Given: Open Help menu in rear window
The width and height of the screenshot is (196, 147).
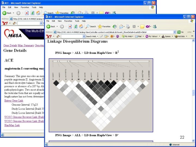Looking at the screenshot, I should 41,7.
